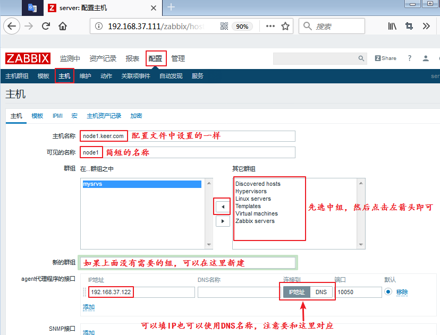Click the ZABBIX logo
The height and width of the screenshot is (335, 440).
tap(28, 58)
